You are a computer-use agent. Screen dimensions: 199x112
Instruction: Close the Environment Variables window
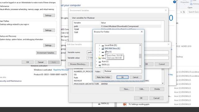coord(166,10)
